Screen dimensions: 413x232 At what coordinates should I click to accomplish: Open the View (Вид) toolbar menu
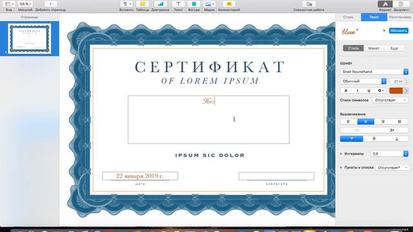(9, 5)
